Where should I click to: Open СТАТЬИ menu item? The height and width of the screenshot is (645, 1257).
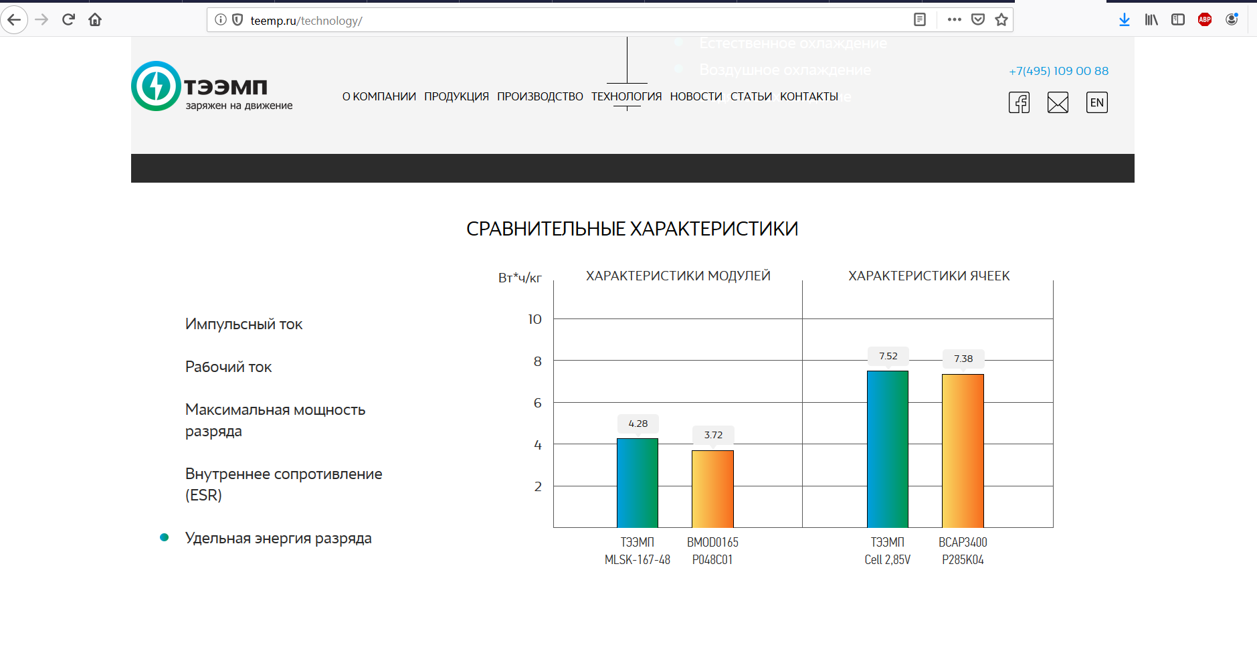pyautogui.click(x=751, y=96)
